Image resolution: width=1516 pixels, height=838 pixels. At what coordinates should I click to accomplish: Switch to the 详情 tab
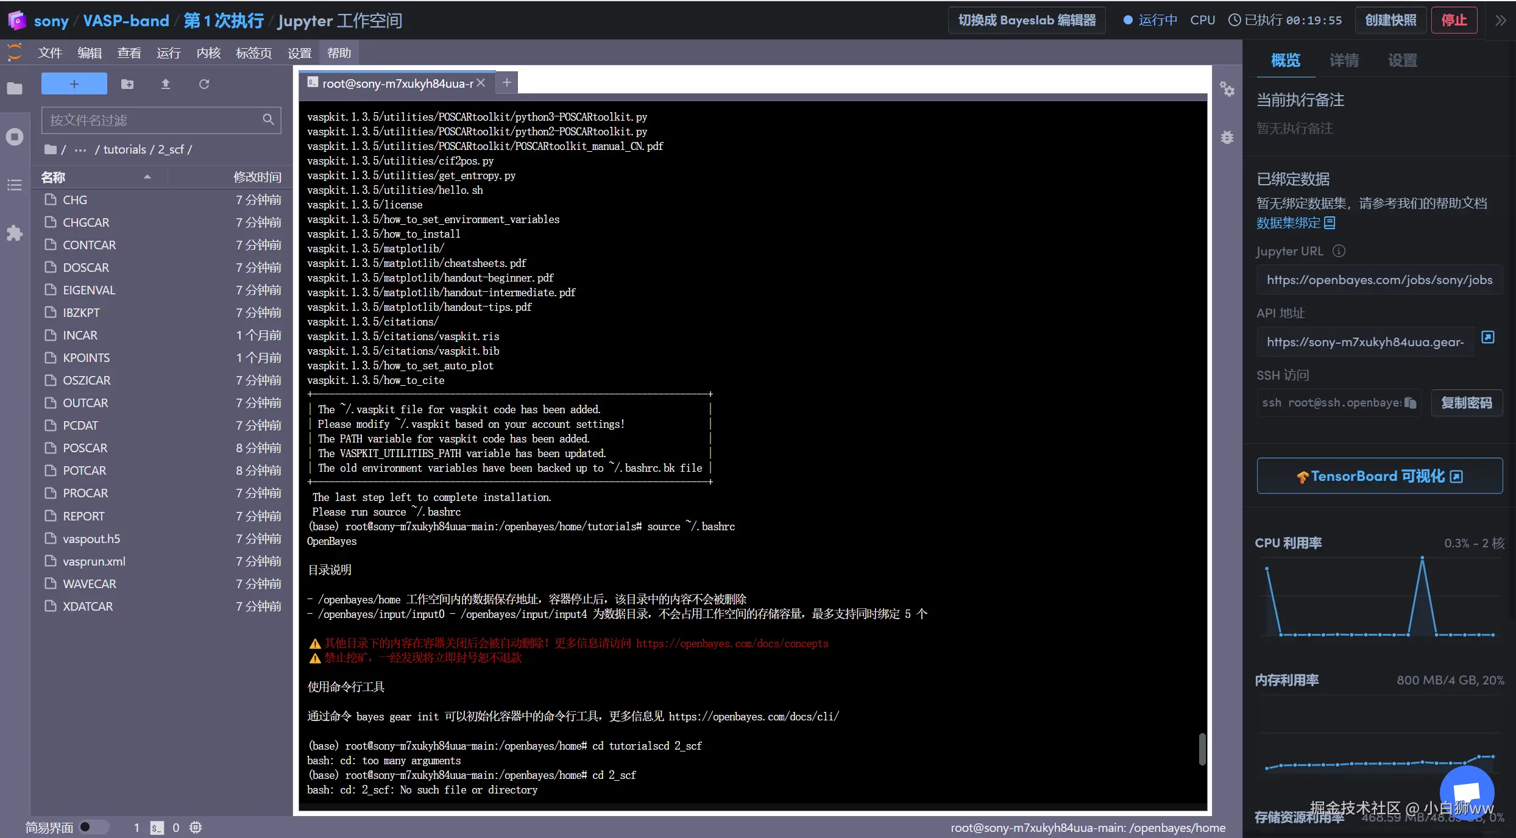click(x=1344, y=60)
